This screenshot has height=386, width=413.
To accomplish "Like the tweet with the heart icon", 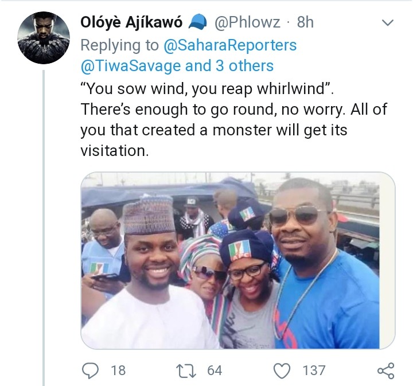I will pos(282,371).
